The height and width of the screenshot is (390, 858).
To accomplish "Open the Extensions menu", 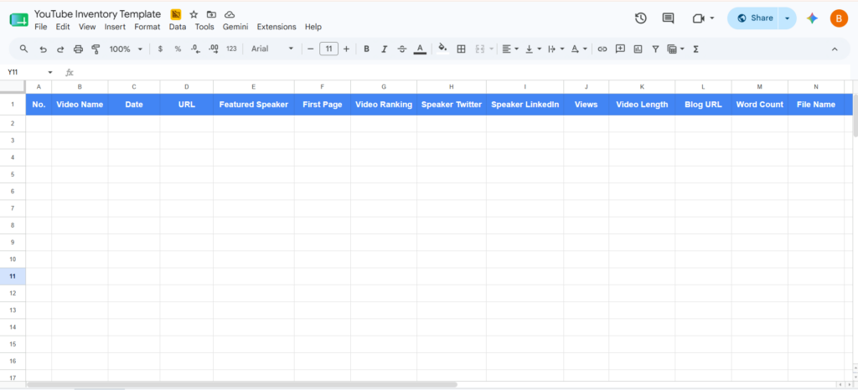I will click(x=277, y=27).
